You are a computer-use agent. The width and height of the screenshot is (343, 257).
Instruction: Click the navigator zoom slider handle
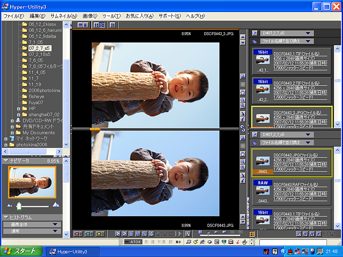coord(19,206)
